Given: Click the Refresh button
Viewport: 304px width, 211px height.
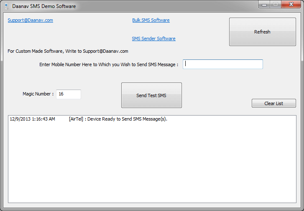Looking at the screenshot, I should [263, 32].
